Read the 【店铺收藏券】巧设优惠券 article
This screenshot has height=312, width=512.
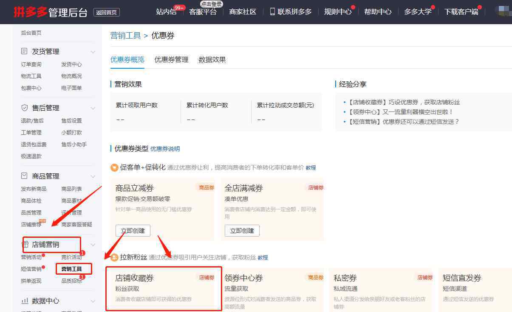[404, 102]
